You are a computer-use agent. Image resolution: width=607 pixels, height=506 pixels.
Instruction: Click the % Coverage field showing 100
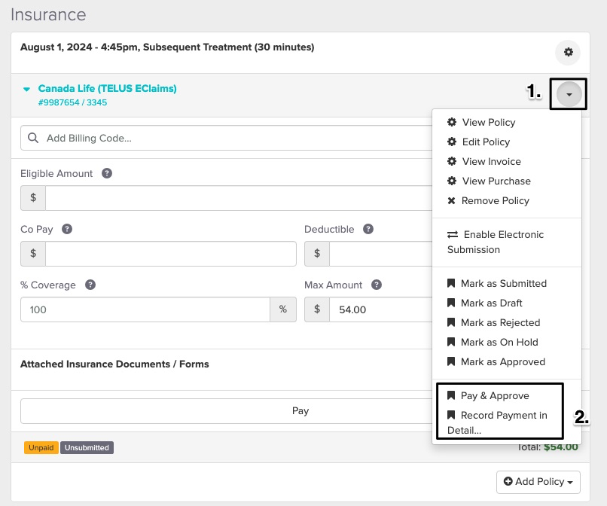(145, 309)
